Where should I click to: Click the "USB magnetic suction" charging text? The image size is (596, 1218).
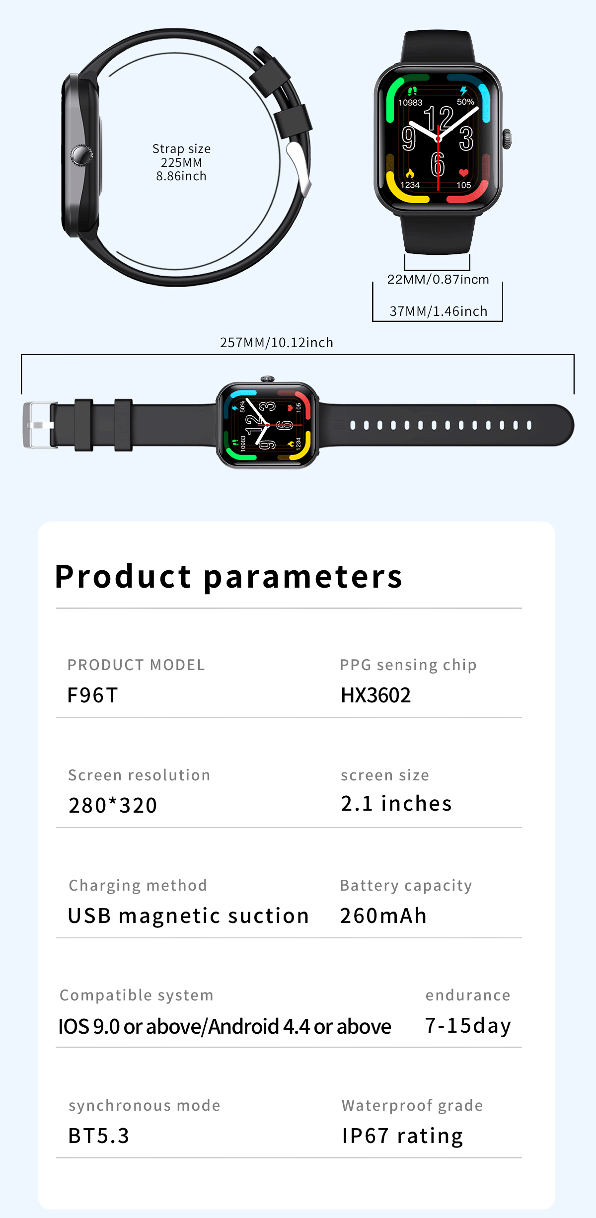point(189,916)
